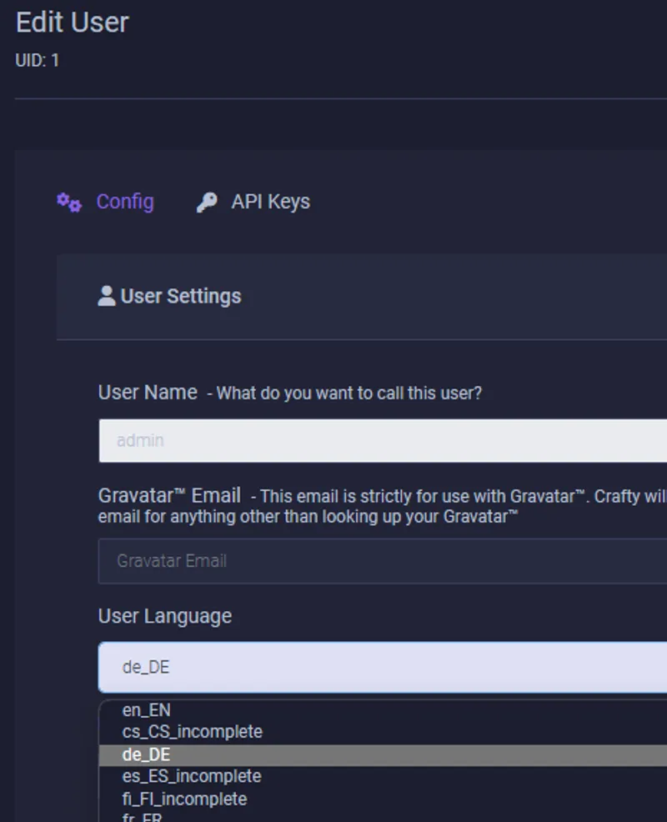Click the User Settings person icon
The height and width of the screenshot is (822, 667).
107,296
